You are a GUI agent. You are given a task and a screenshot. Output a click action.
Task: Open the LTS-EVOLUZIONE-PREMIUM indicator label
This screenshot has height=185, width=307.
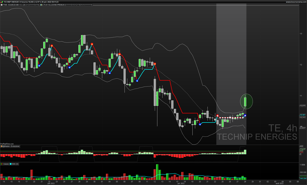pyautogui.click(x=67, y=5)
